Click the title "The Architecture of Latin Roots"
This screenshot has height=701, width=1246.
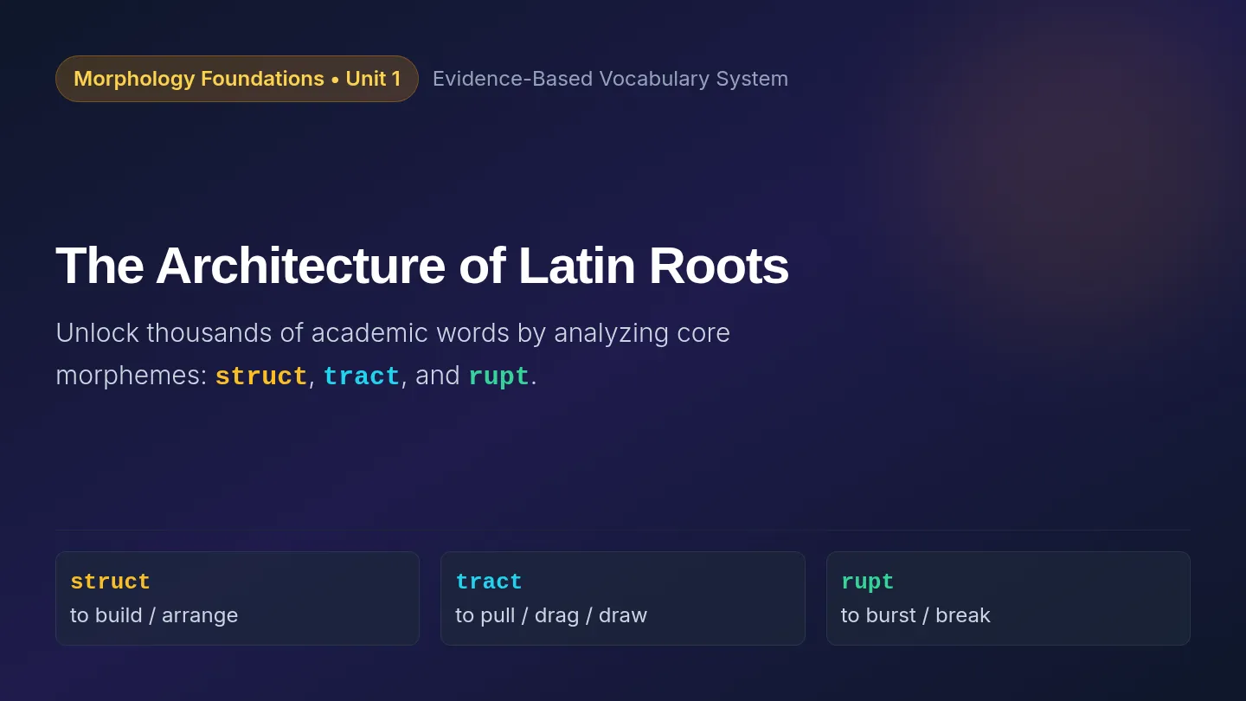[x=422, y=265]
